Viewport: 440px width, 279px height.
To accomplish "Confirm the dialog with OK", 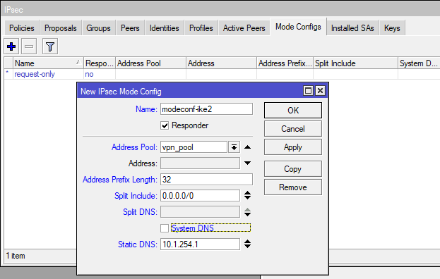I will 293,110.
